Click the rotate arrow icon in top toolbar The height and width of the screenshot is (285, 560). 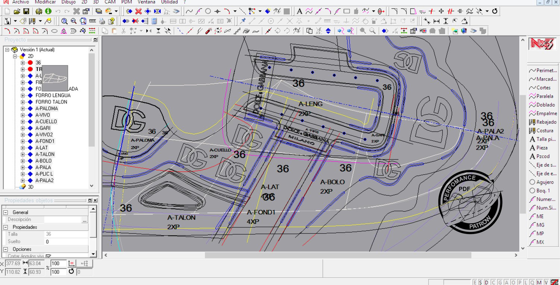pos(495,11)
